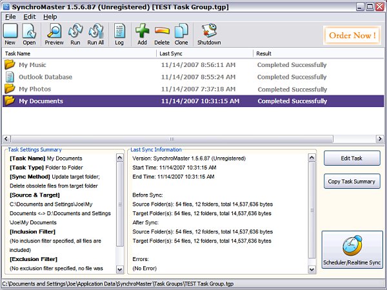Click the Order Now! banner
Screen dimensions: 387x290
pyautogui.click(x=352, y=35)
